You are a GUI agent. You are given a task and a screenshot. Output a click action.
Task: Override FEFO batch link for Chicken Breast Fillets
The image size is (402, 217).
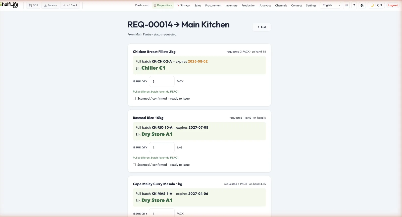(156, 92)
